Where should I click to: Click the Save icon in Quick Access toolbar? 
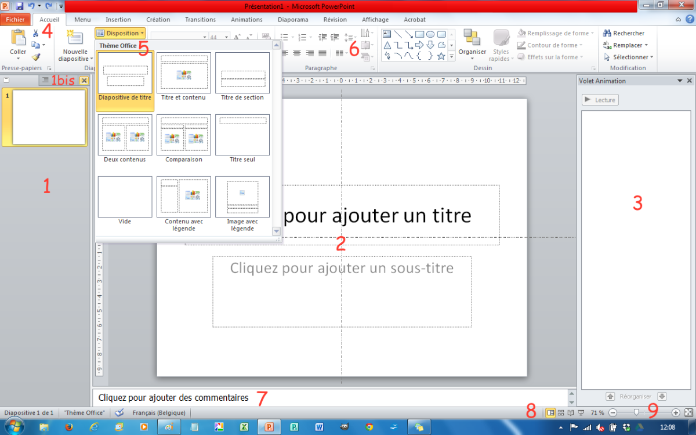tap(20, 6)
